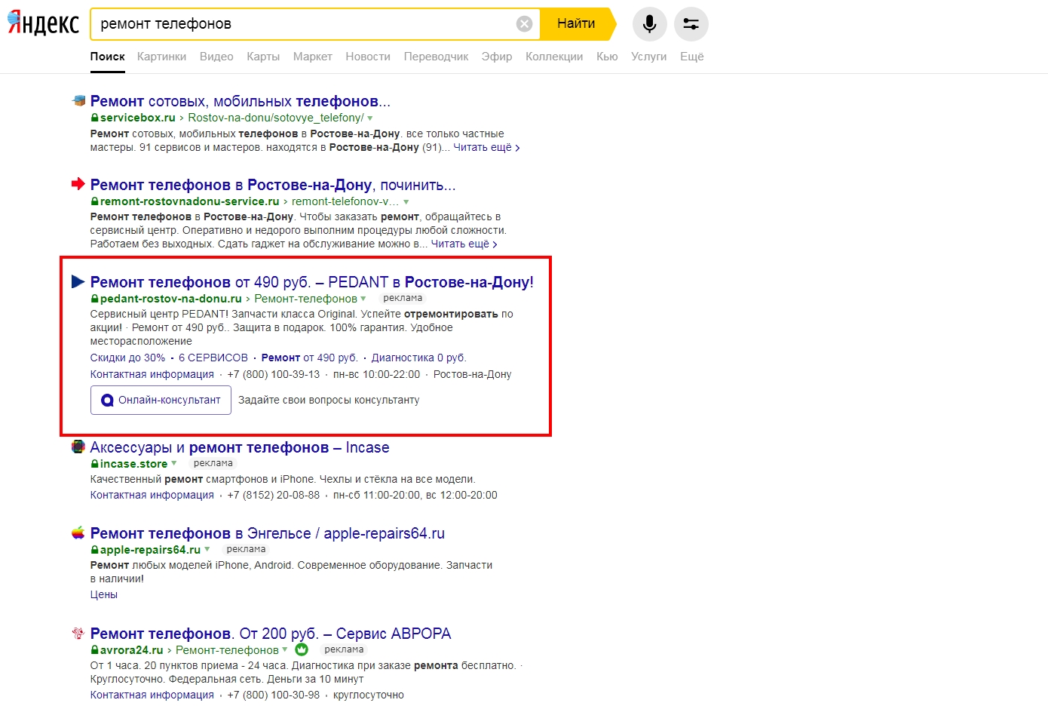This screenshot has width=1048, height=706.
Task: Open PEDANT 'Контактная информация' link
Action: [x=152, y=374]
